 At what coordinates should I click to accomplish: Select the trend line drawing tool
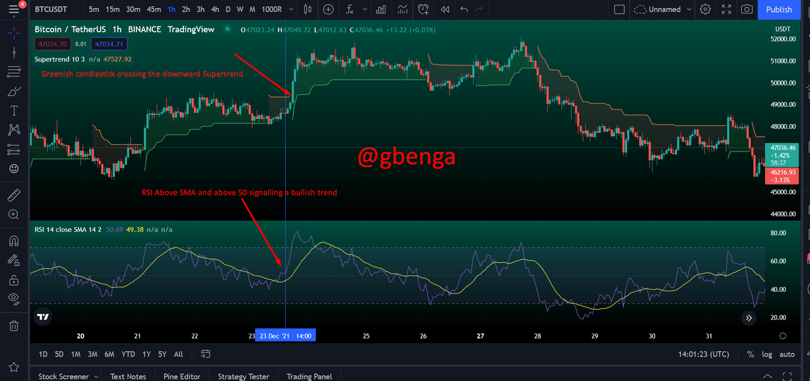pos(14,53)
